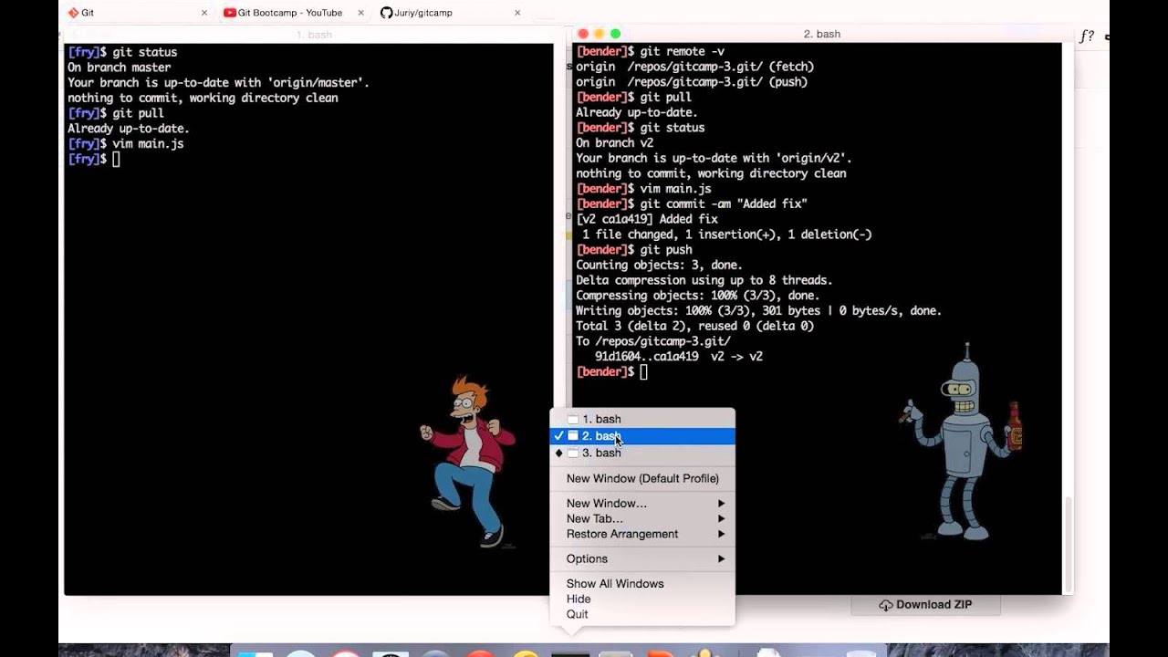Click the origin "(fetch)" output line
Image resolution: width=1168 pixels, height=657 pixels.
click(x=694, y=67)
